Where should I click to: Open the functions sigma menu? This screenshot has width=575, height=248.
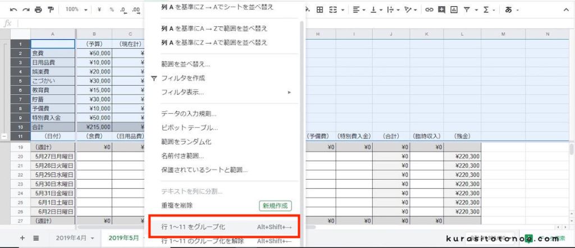point(486,10)
